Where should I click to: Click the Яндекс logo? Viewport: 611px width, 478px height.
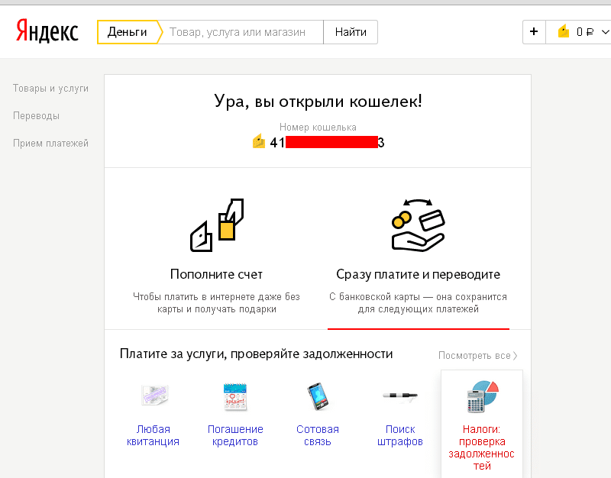(47, 31)
